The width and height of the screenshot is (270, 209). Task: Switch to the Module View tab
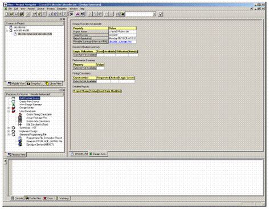coord(16,83)
